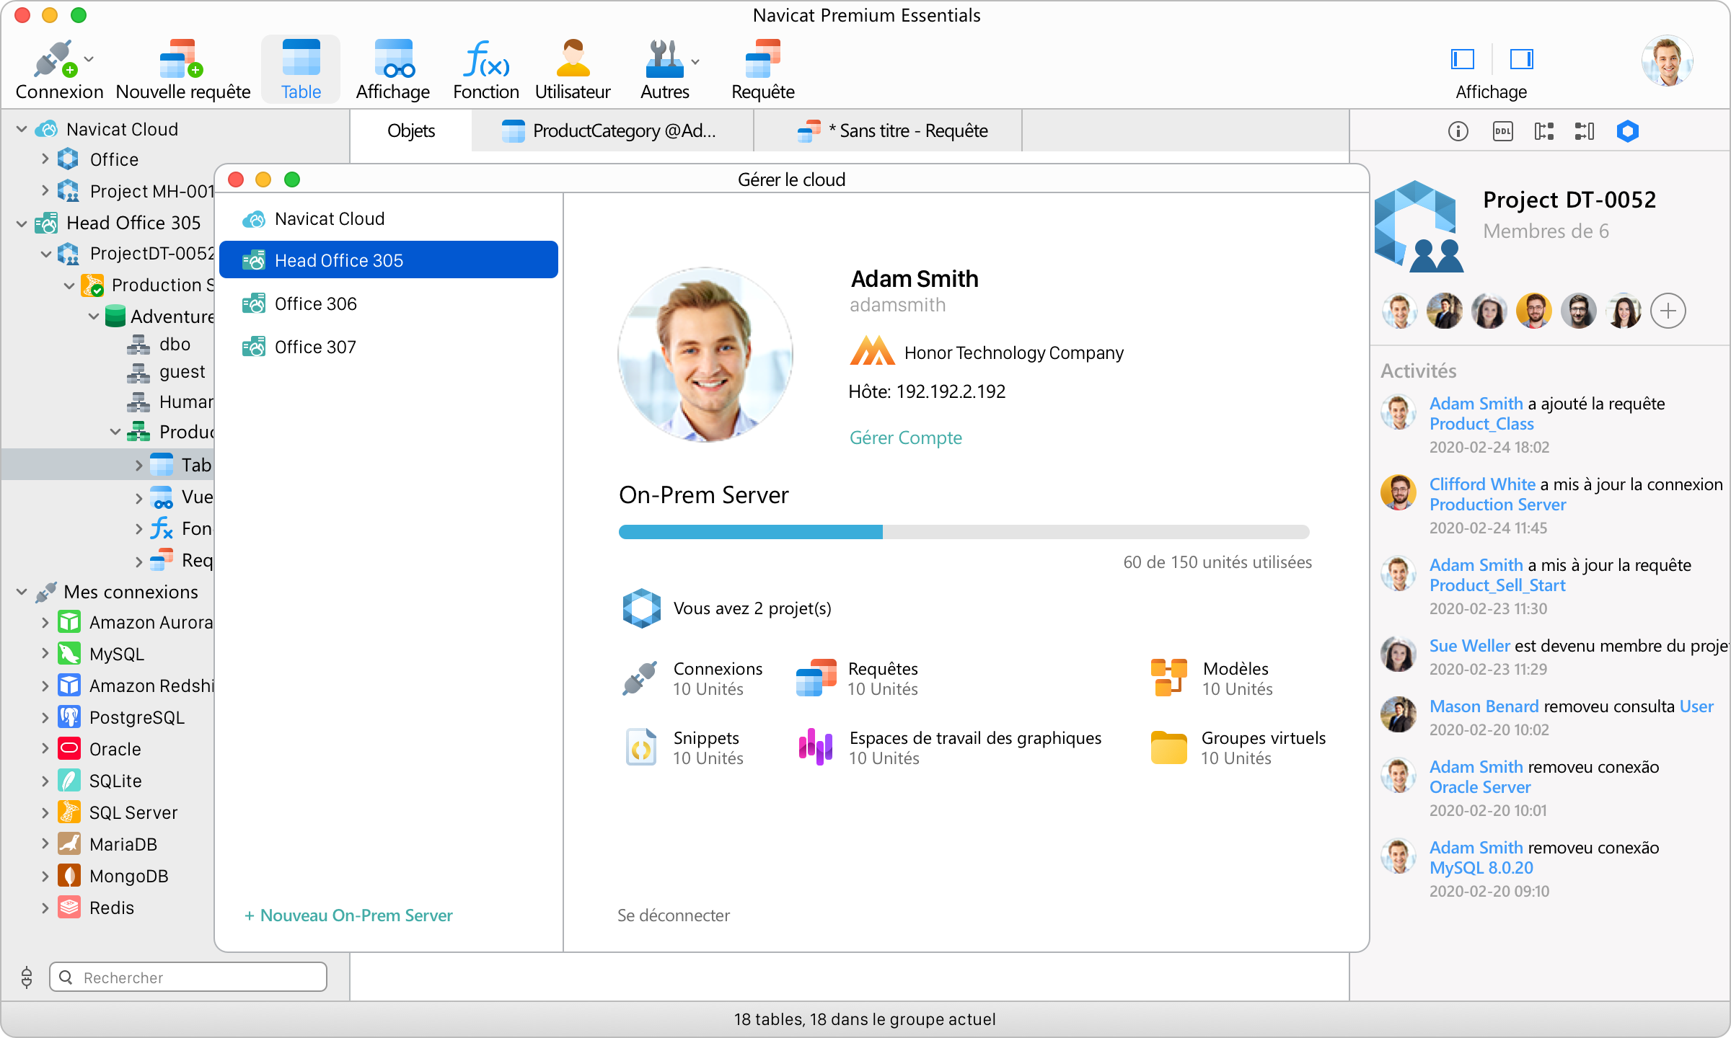The height and width of the screenshot is (1038, 1731).
Task: Click the Snippets icon in dialog
Action: (x=640, y=747)
